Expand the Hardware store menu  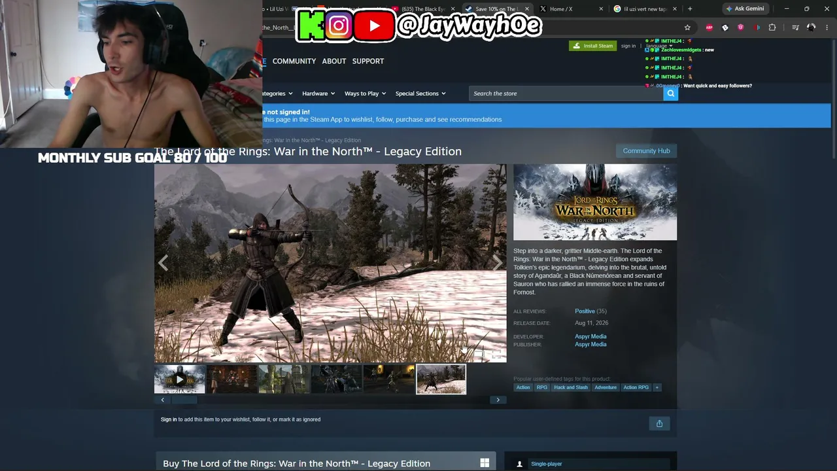pyautogui.click(x=318, y=94)
